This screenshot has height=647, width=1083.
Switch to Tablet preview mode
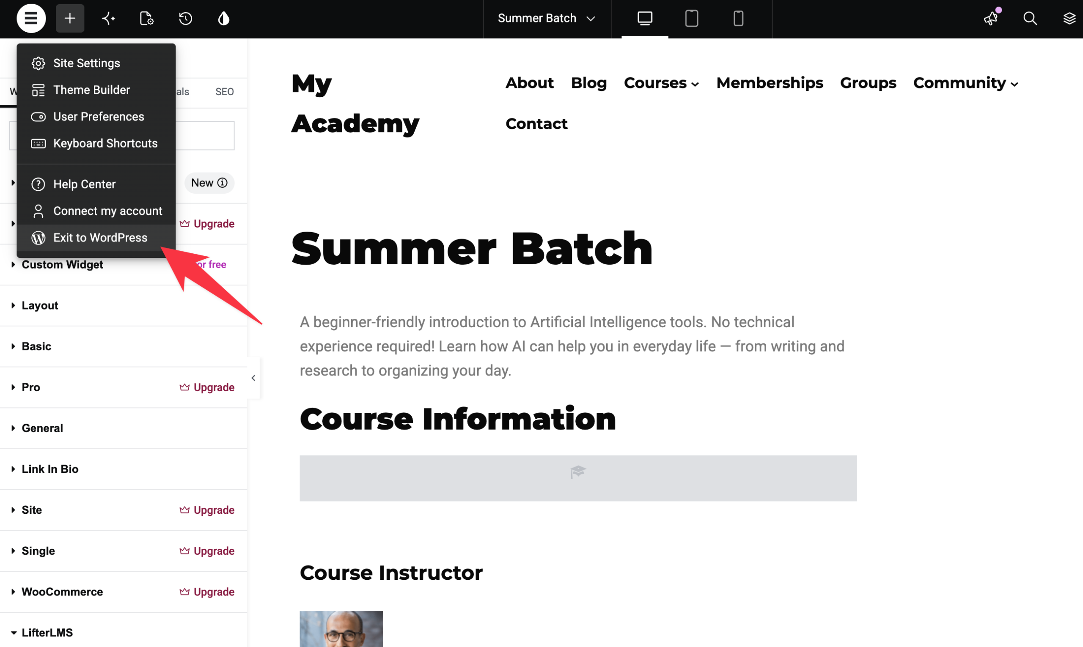click(x=691, y=18)
